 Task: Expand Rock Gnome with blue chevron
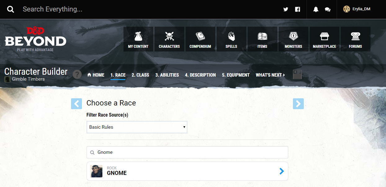tap(281, 171)
